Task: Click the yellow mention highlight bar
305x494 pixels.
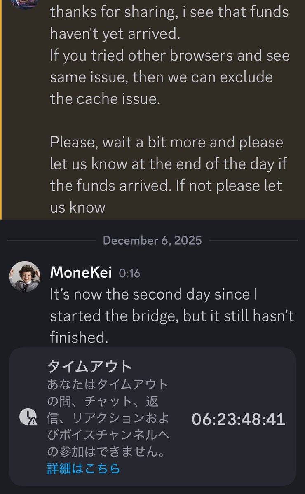Action: point(1,109)
